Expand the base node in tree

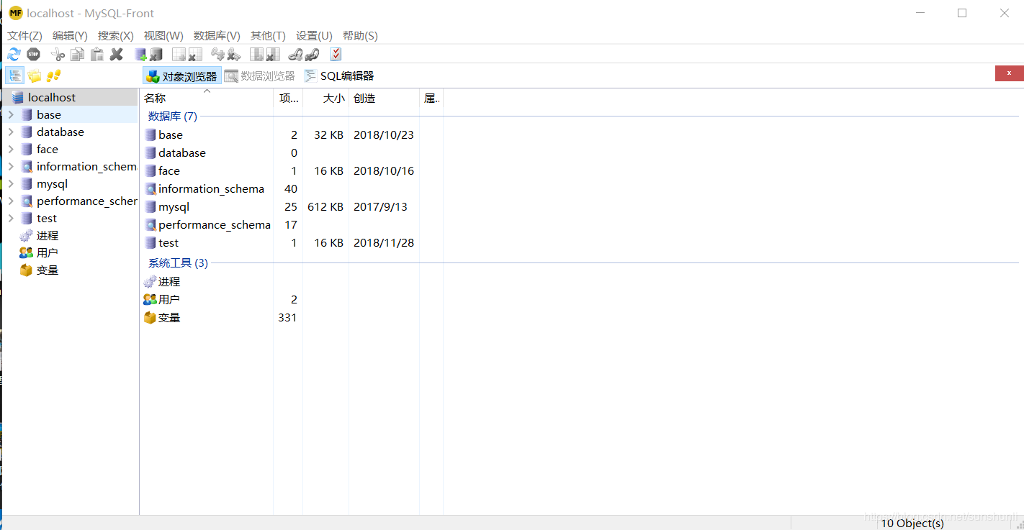(11, 114)
